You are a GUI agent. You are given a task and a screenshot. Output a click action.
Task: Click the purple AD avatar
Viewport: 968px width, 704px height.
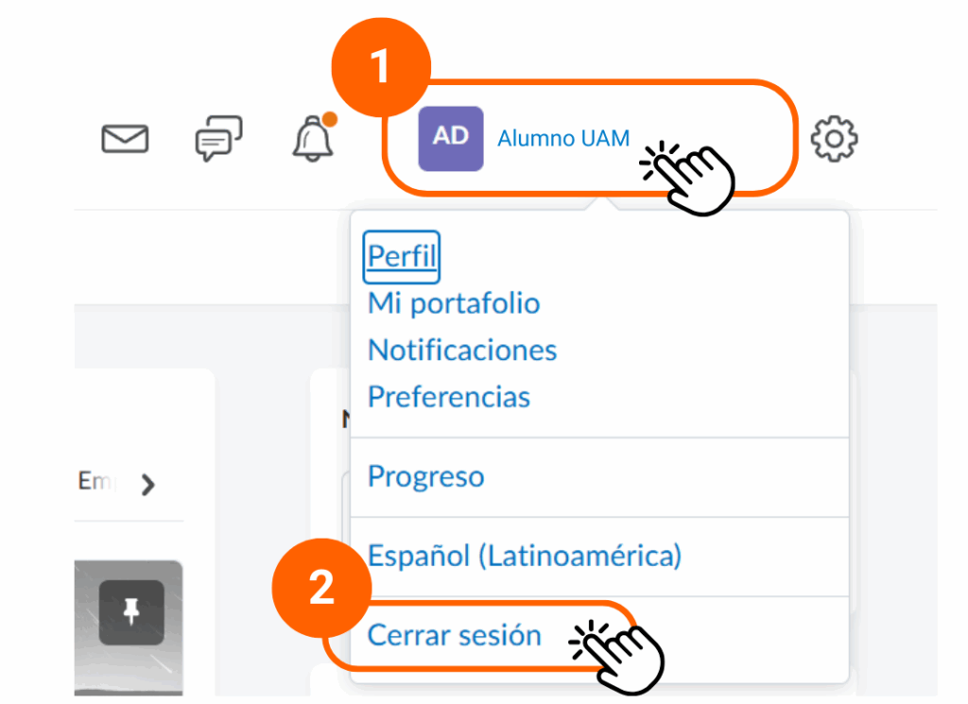[451, 138]
